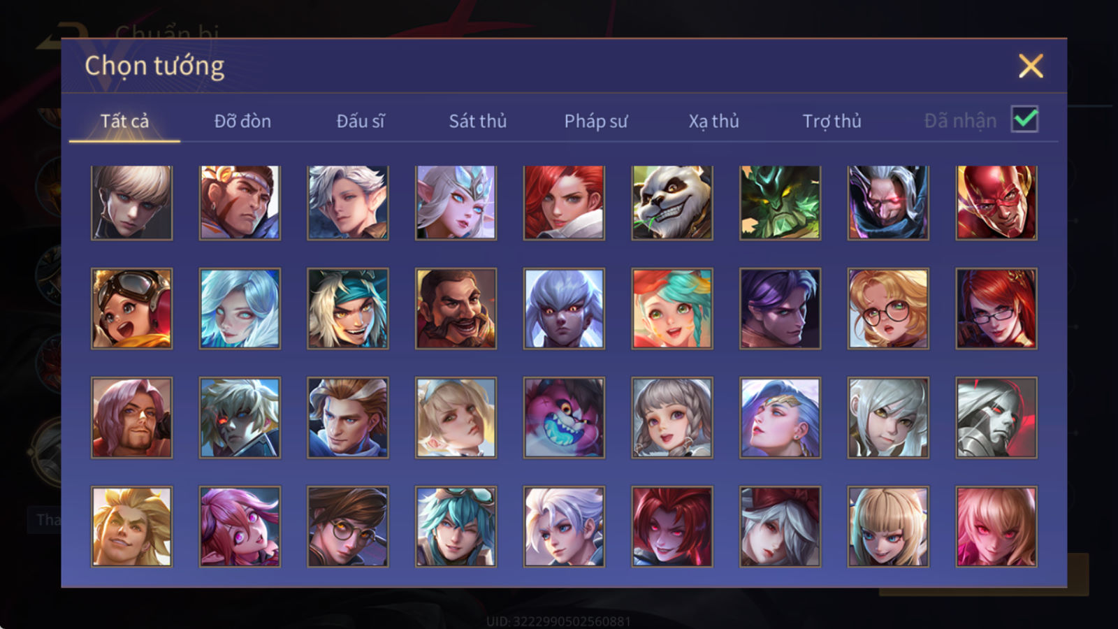Switch to the Pháp sư tab
The height and width of the screenshot is (629, 1118).
tap(596, 121)
